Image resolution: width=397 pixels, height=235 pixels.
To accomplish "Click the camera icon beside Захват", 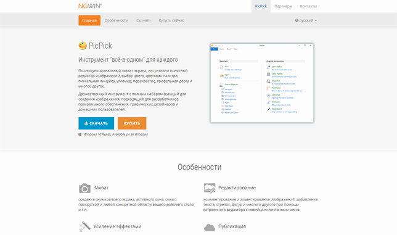I will [x=84, y=188].
